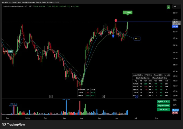Image resolution: width=183 pixels, height=129 pixels.
Task: Click the 30M volume axis label
Action: pyautogui.click(x=175, y=100)
